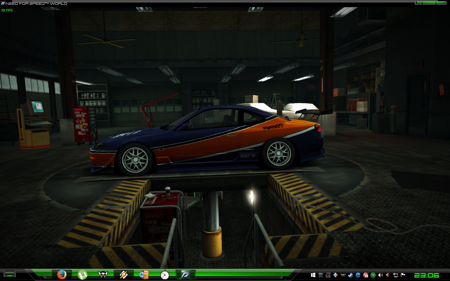Launch Firefox from the taskbar
450x281 pixels.
click(62, 275)
